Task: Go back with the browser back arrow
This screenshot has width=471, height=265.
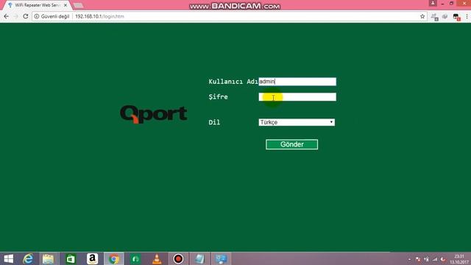Action: pos(6,16)
